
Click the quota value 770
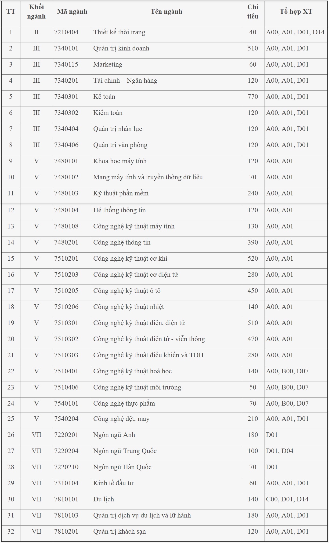(252, 97)
